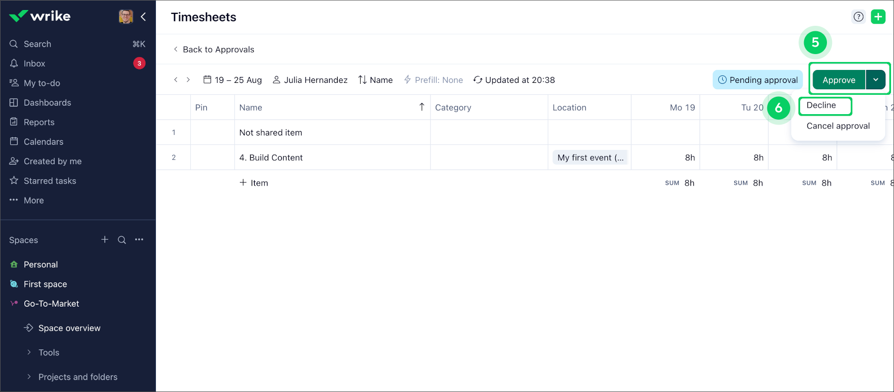Select the Tu 20 column header
Image resolution: width=894 pixels, height=392 pixels.
734,108
